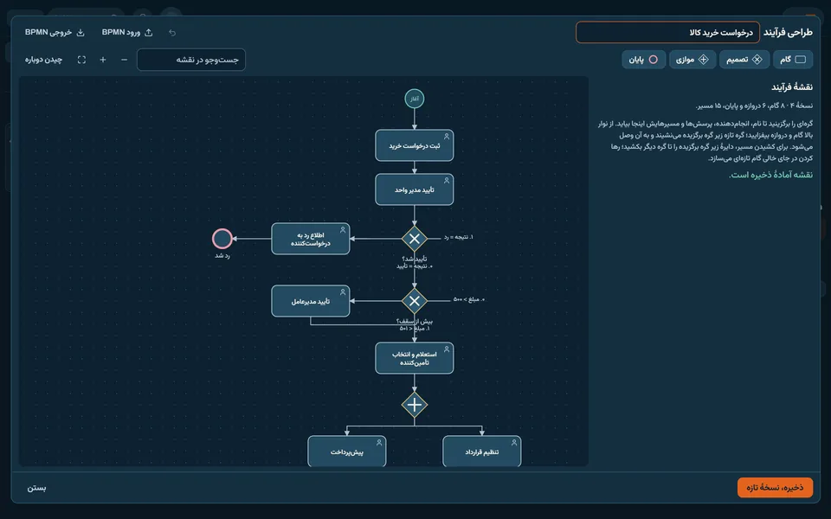Viewport: 831px width, 519px height.
Task: Select the تنظیم قرارداد step
Action: coord(482,452)
